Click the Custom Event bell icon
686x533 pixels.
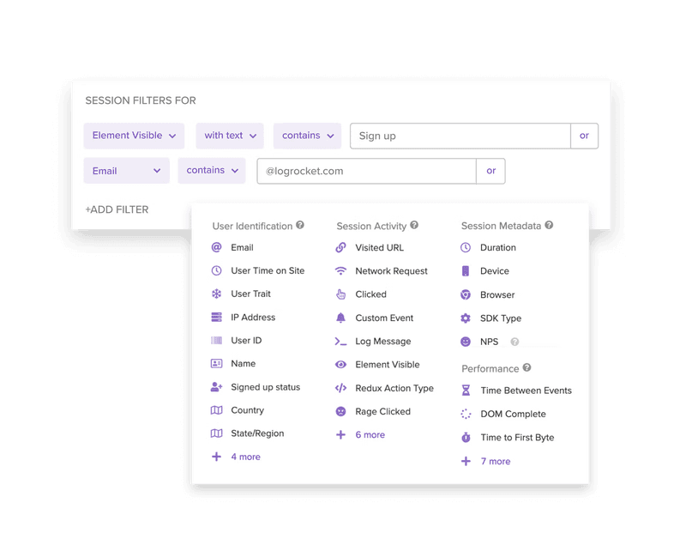tap(341, 318)
